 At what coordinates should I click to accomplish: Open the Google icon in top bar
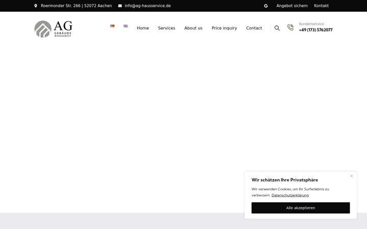tap(266, 6)
